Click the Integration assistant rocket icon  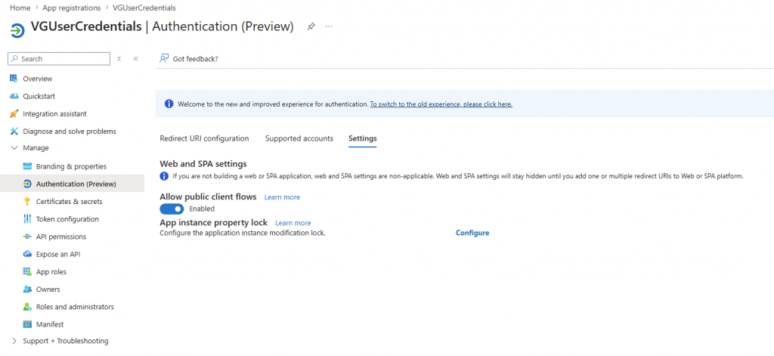[x=14, y=113]
